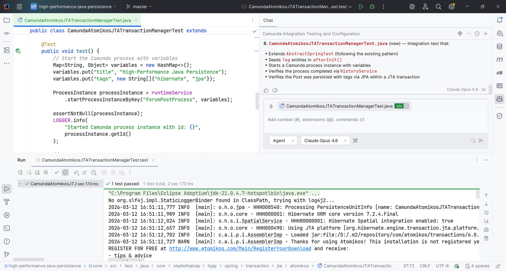Open the Build hammer tool window

(7, 202)
